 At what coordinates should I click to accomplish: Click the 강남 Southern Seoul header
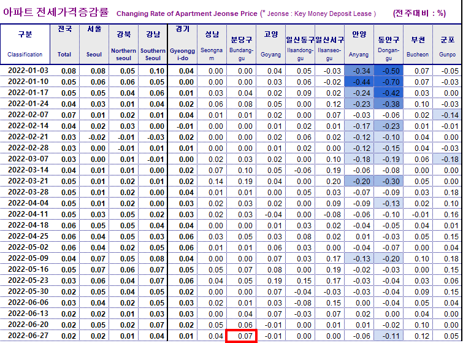click(x=153, y=44)
